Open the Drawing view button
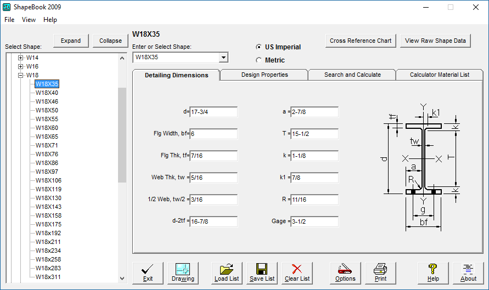The width and height of the screenshot is (489, 290). [x=183, y=273]
